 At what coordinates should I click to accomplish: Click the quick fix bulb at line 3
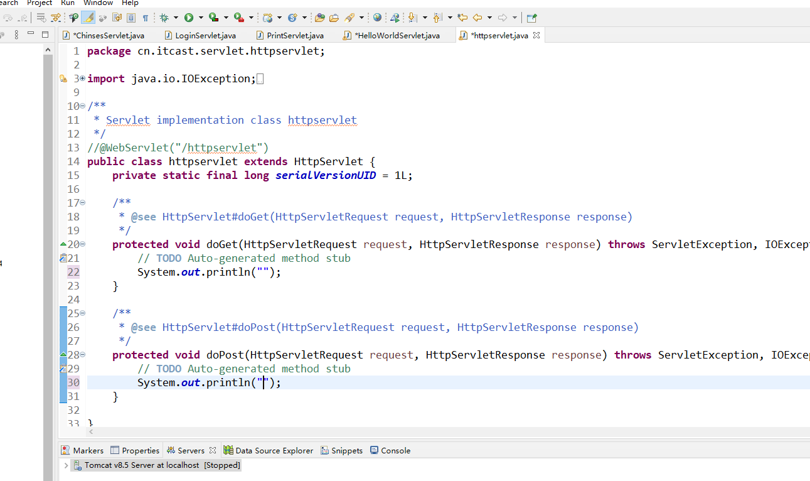click(63, 78)
